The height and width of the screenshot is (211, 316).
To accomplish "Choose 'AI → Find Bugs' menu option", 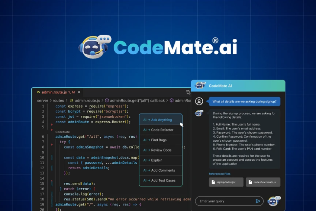I will [161, 140].
